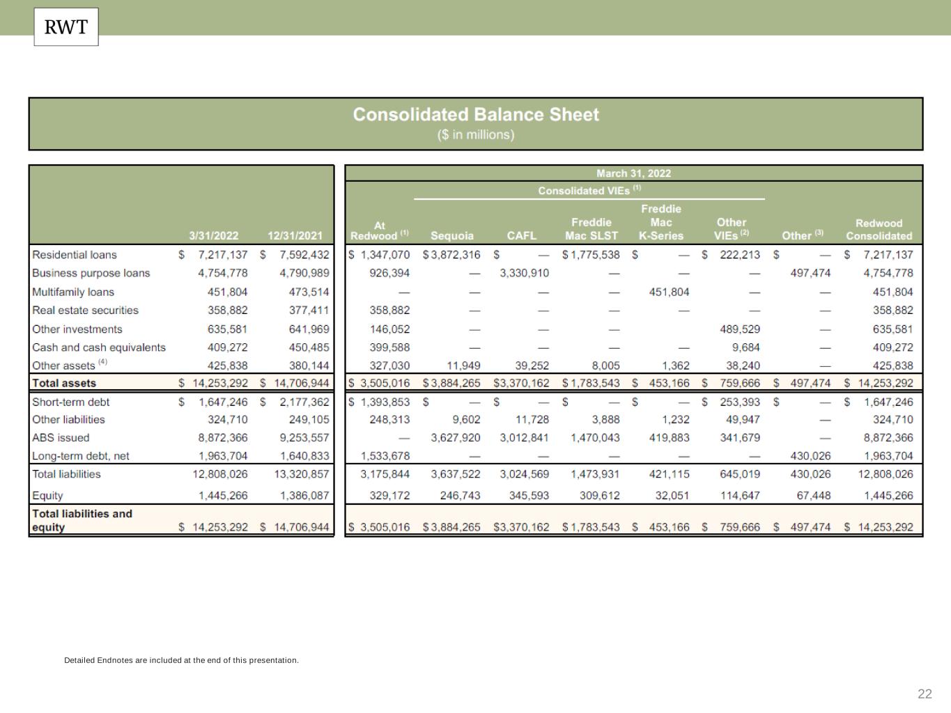Image resolution: width=951 pixels, height=713 pixels.
Task: Select the 3/31/2022 column header
Action: click(214, 236)
